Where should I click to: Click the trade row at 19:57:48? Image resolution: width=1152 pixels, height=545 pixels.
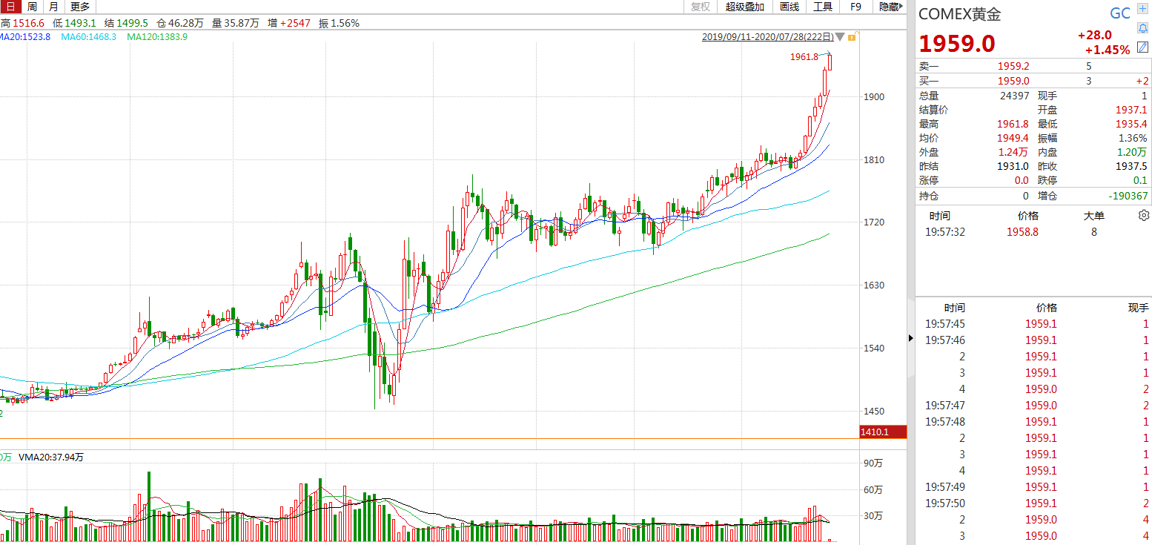pos(1033,422)
